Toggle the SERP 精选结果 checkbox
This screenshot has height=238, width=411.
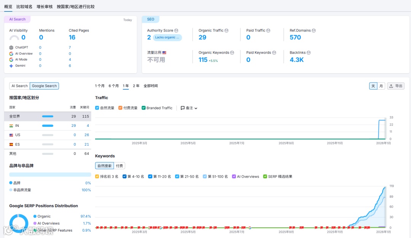[265, 177]
